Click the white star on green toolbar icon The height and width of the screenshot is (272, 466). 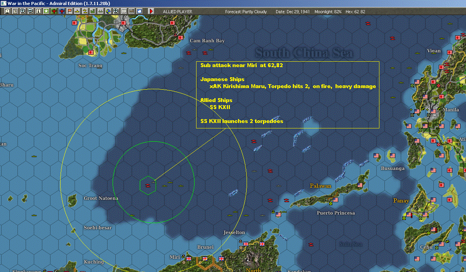[x=46, y=11]
